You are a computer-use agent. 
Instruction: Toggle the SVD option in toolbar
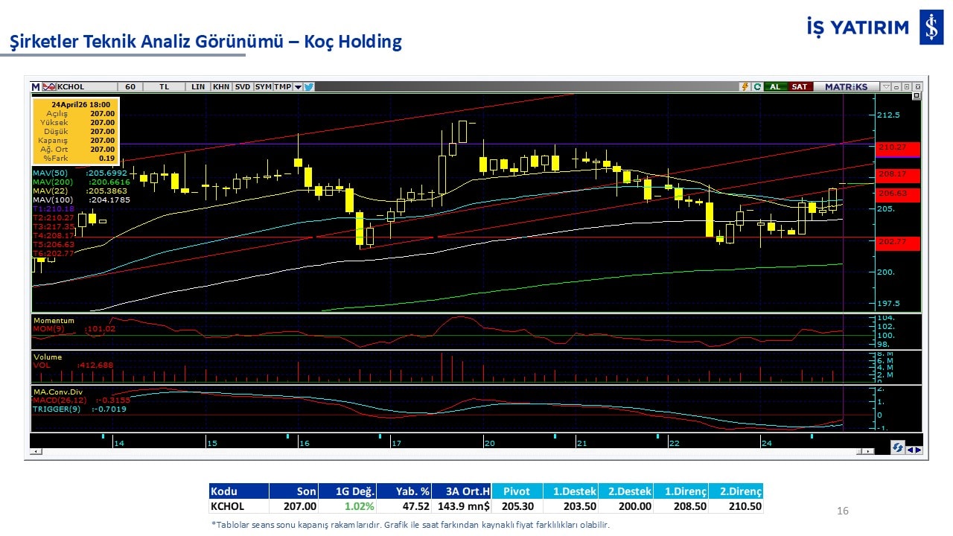[x=243, y=87]
